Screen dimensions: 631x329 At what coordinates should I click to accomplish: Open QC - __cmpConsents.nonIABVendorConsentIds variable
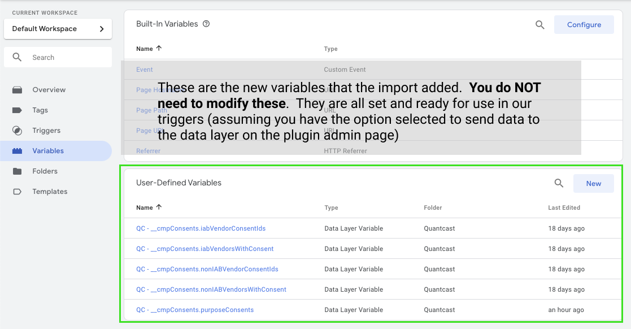(x=207, y=269)
